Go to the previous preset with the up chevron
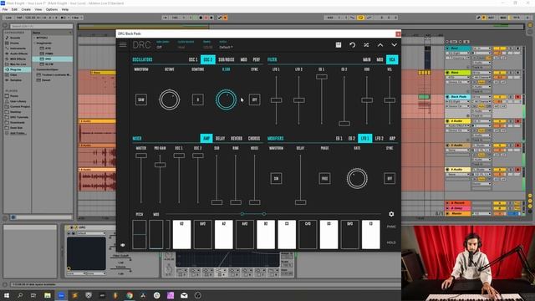This screenshot has width=535, height=301. click(380, 44)
